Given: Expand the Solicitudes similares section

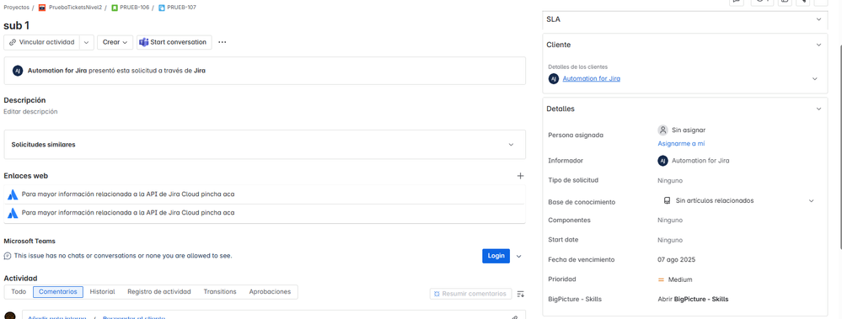Looking at the screenshot, I should click(512, 145).
